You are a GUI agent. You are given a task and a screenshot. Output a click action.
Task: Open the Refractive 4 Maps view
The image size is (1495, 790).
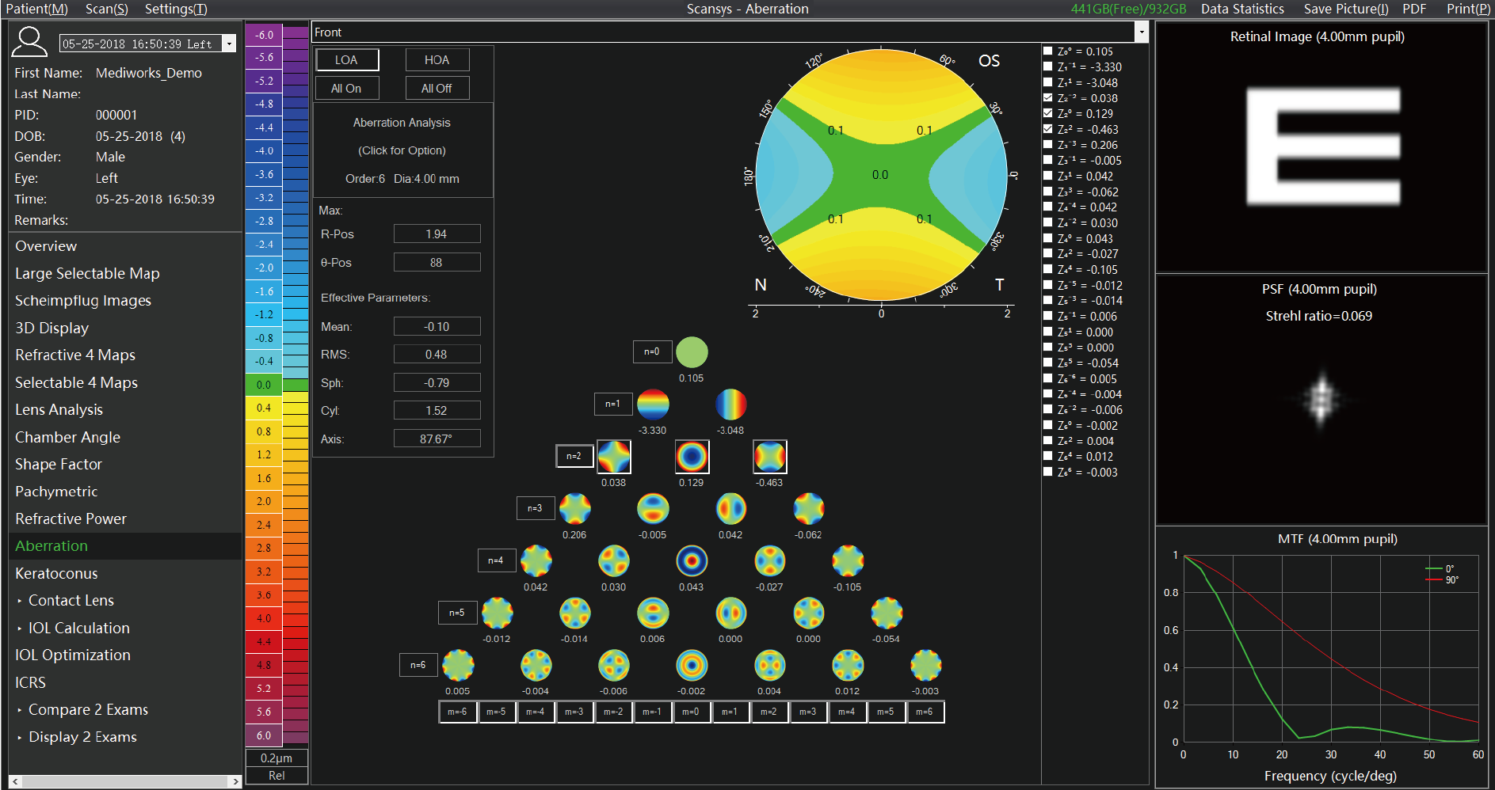75,355
